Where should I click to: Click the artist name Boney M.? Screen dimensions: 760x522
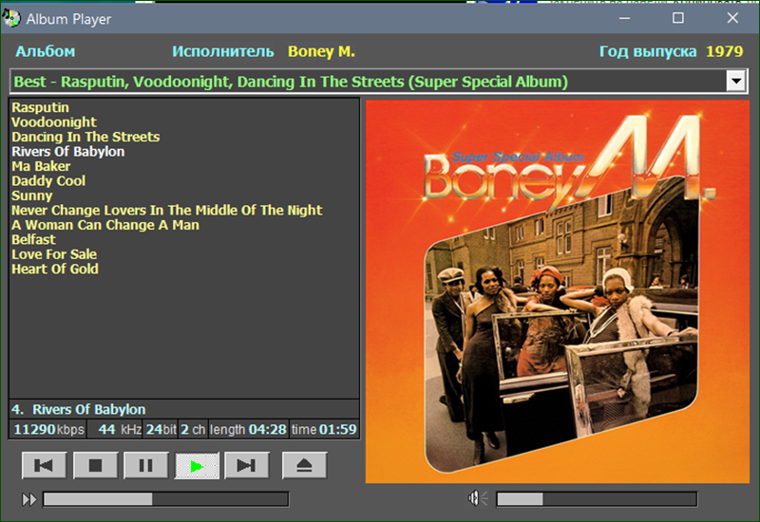point(321,51)
